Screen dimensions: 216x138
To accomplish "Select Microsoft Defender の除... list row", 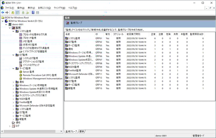I will coord(134,74).
